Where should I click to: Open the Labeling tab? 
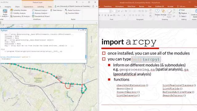pyautogui.click(x=40, y=6)
